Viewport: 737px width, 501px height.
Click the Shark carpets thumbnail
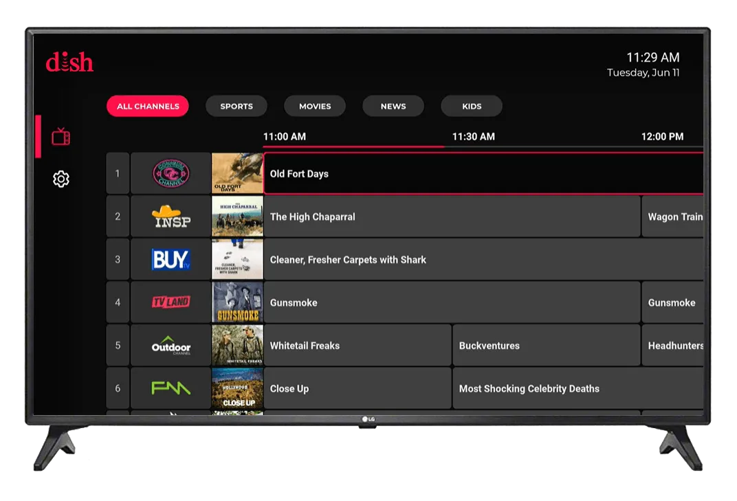(237, 259)
